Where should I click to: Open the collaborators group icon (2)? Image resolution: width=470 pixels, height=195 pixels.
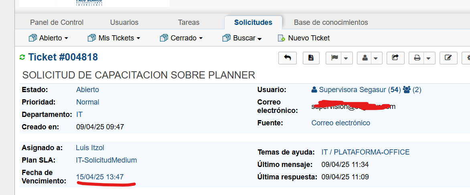coord(412,90)
